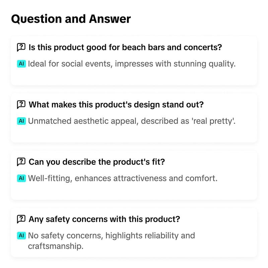
Task: Open 'Can you describe the product's fit?' question
Action: tap(97, 162)
